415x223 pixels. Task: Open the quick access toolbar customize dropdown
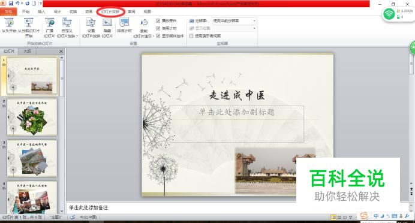pyautogui.click(x=41, y=4)
